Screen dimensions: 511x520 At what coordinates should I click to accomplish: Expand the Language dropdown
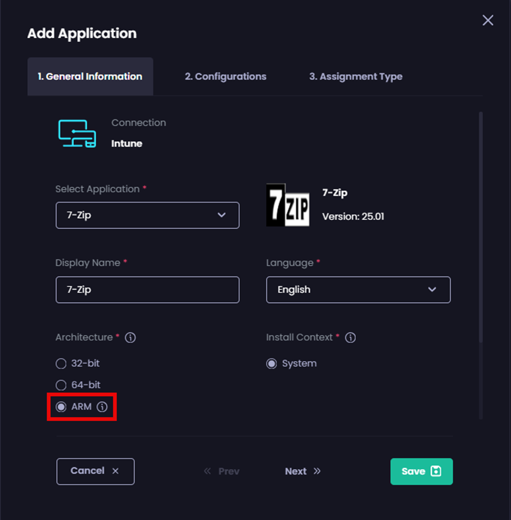[x=358, y=290]
